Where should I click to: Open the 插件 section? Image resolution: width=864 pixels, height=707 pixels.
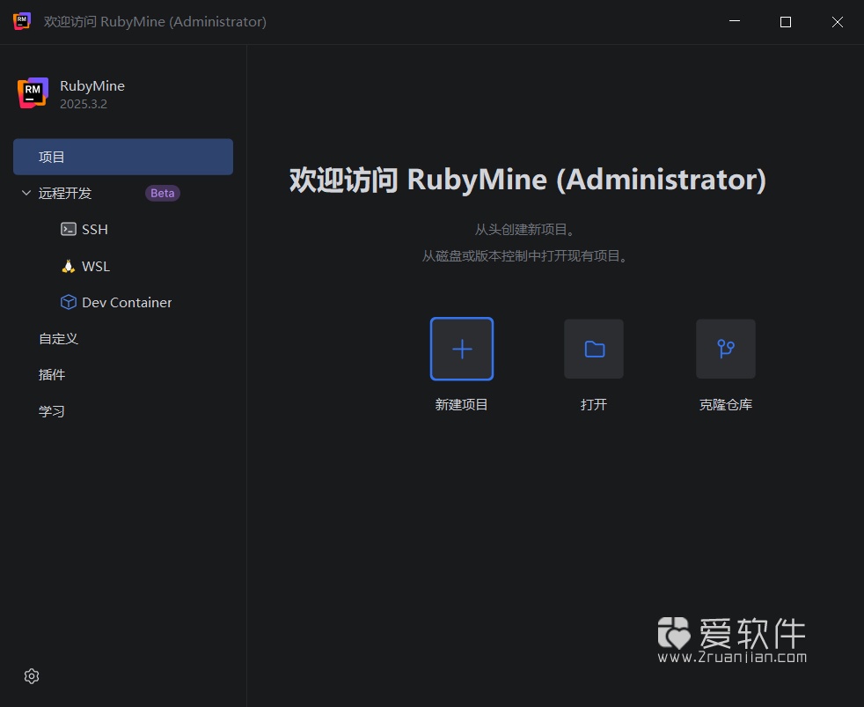[53, 374]
